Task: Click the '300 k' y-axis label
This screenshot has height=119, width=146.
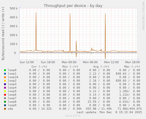Action: point(14,26)
